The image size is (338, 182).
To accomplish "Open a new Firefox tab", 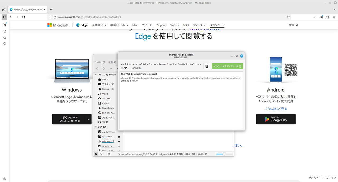I will tap(51, 9).
